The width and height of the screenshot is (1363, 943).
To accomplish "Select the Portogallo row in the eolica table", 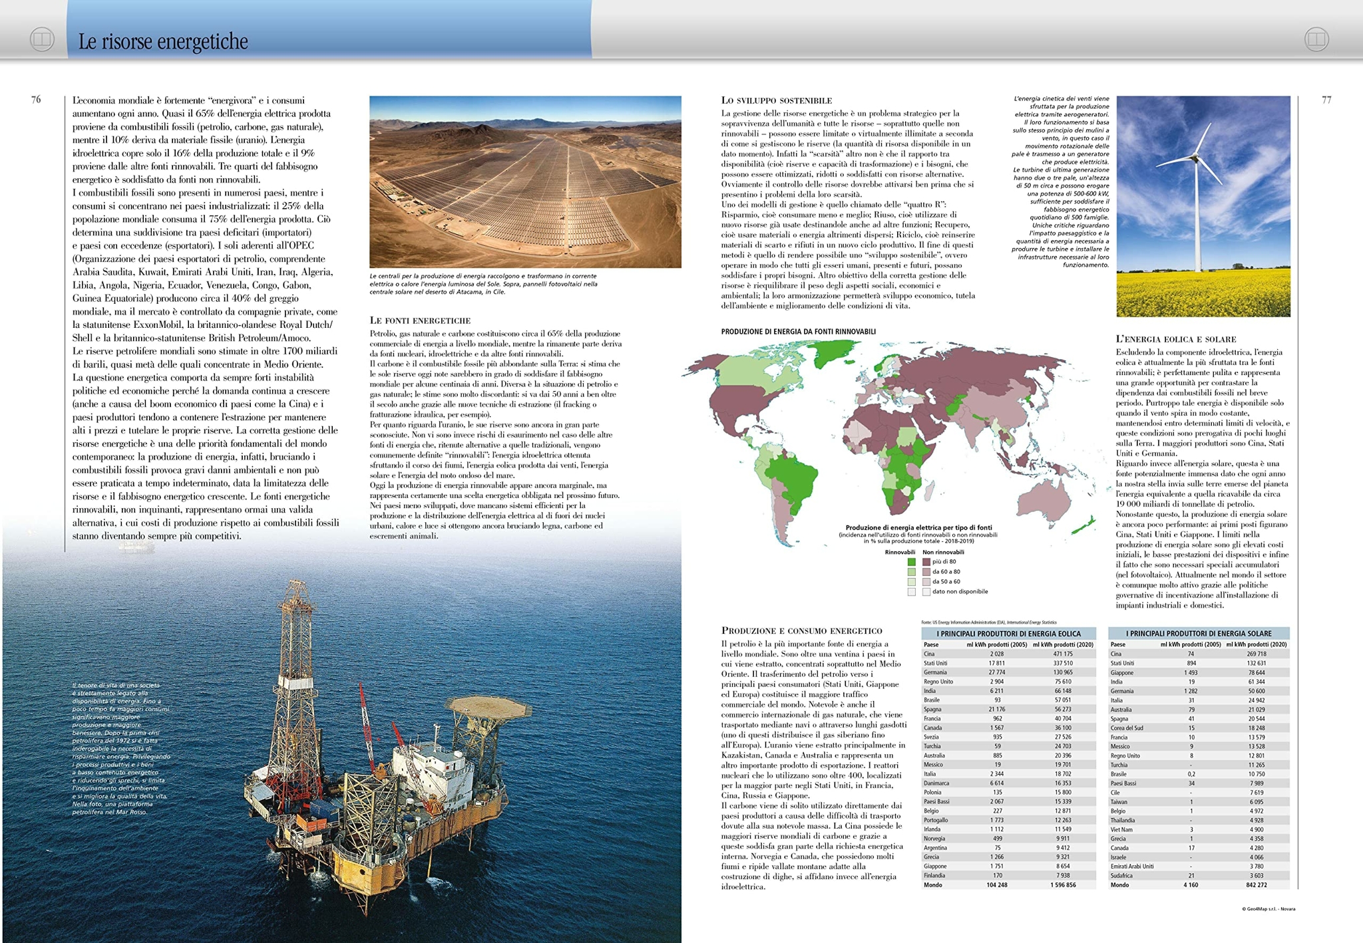I will coord(1008,820).
